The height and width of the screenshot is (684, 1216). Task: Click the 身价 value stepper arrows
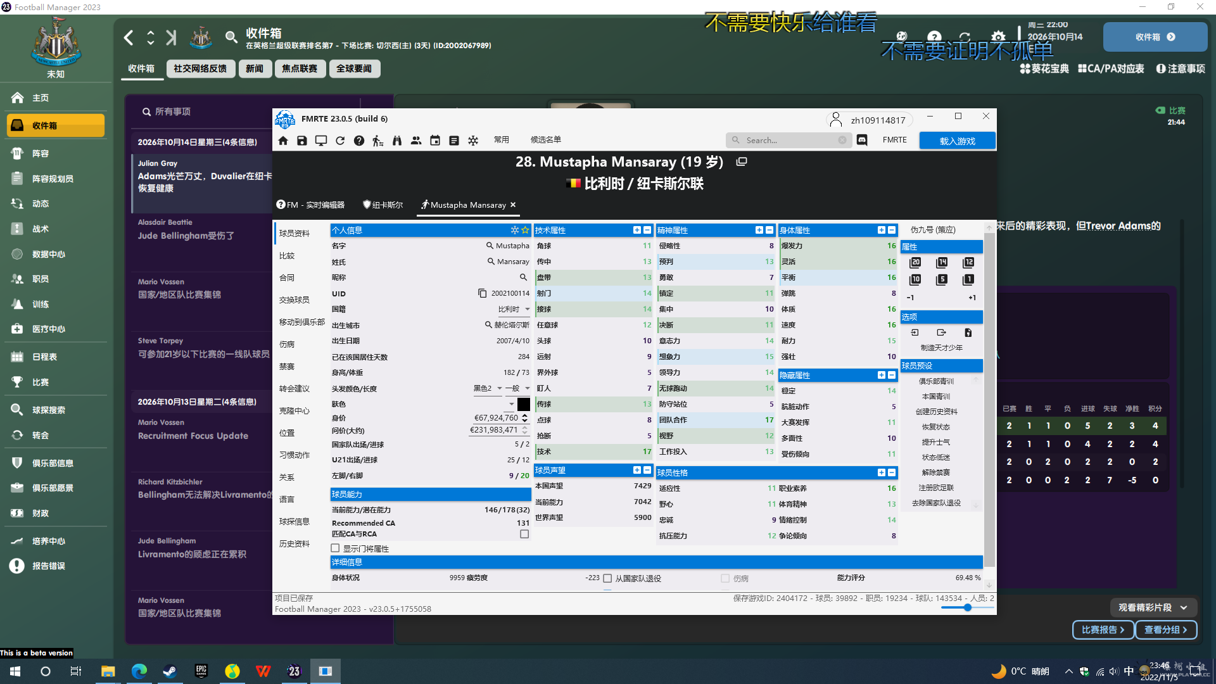[524, 418]
